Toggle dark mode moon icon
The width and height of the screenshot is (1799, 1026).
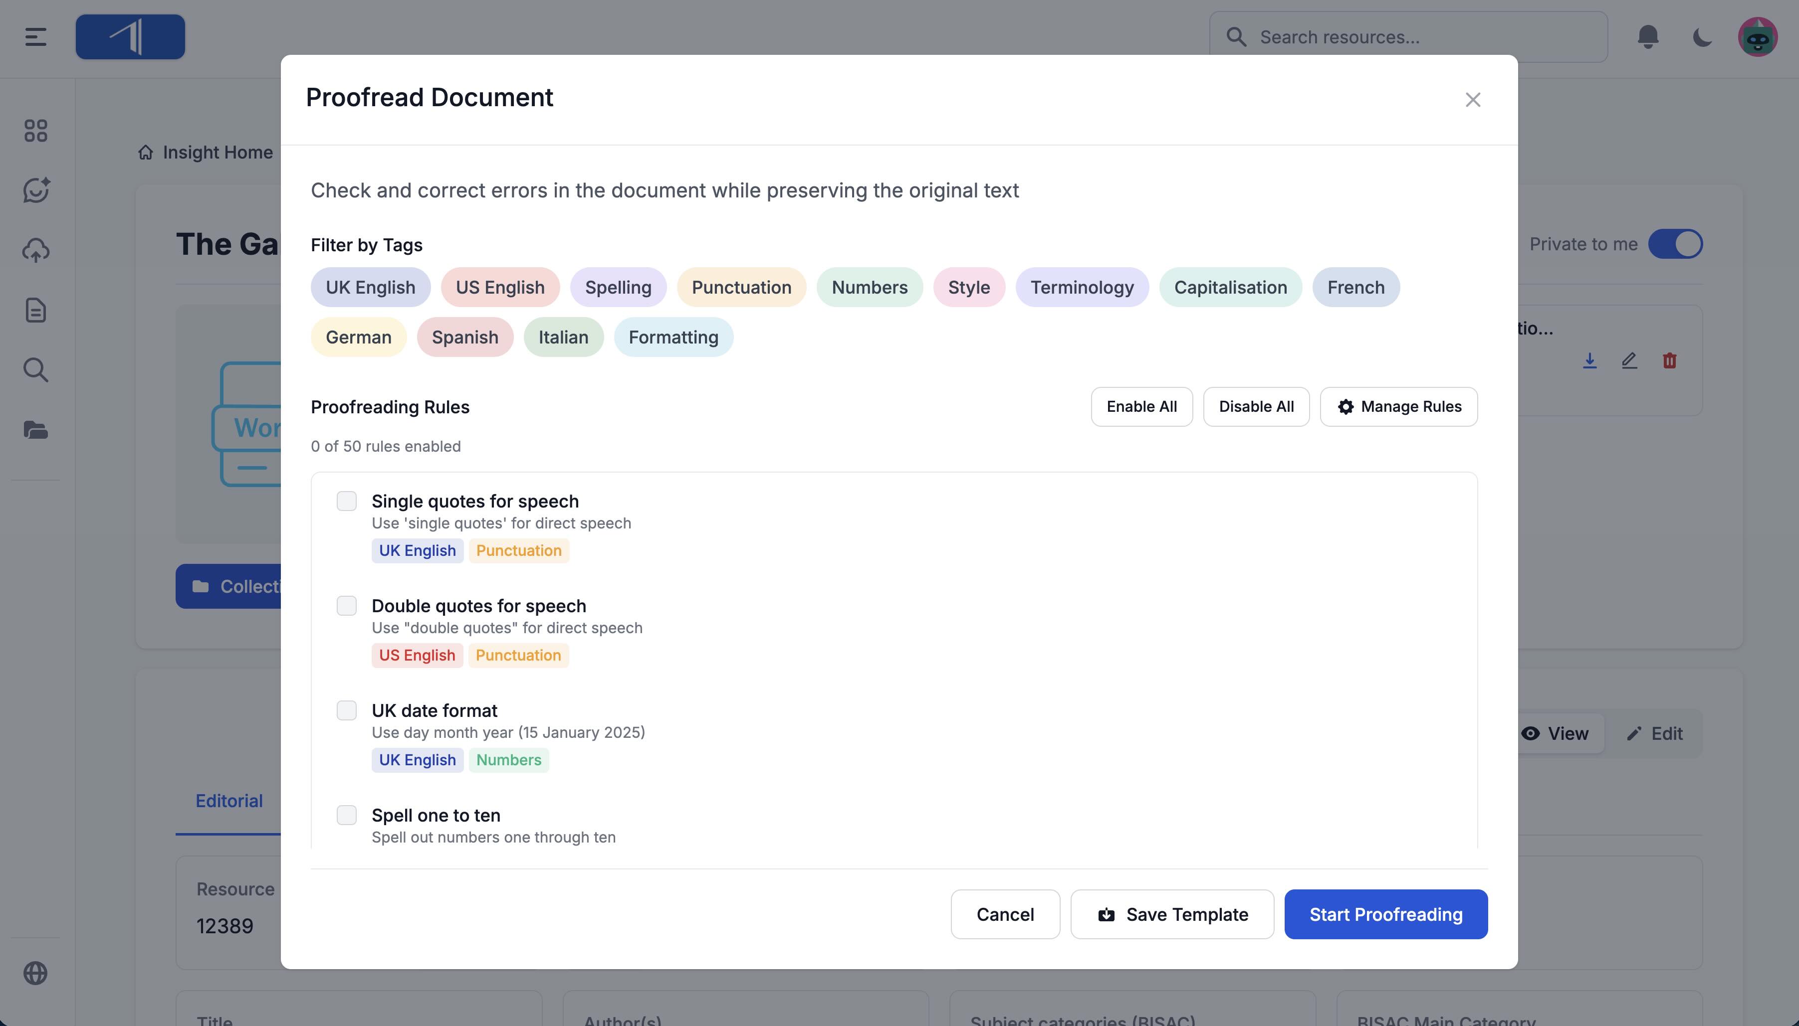pyautogui.click(x=1702, y=37)
